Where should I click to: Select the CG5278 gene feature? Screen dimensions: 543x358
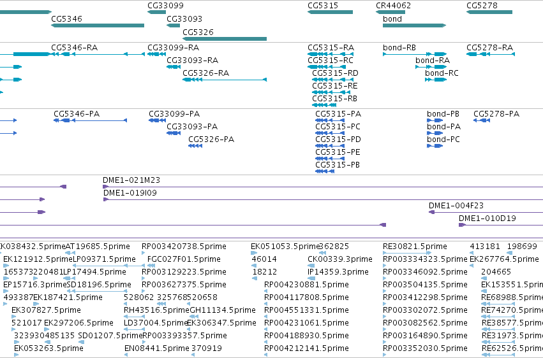coord(489,12)
